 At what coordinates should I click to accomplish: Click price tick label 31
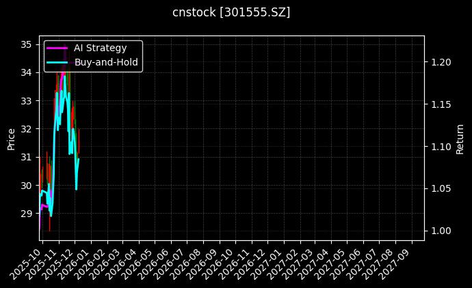(x=26, y=157)
